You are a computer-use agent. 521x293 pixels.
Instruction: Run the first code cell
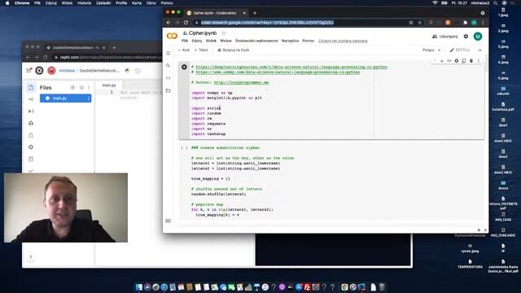click(x=184, y=67)
